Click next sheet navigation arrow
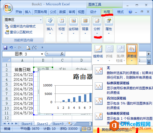Image resolution: width=153 pixels, height=133 pixels. coord(12,124)
